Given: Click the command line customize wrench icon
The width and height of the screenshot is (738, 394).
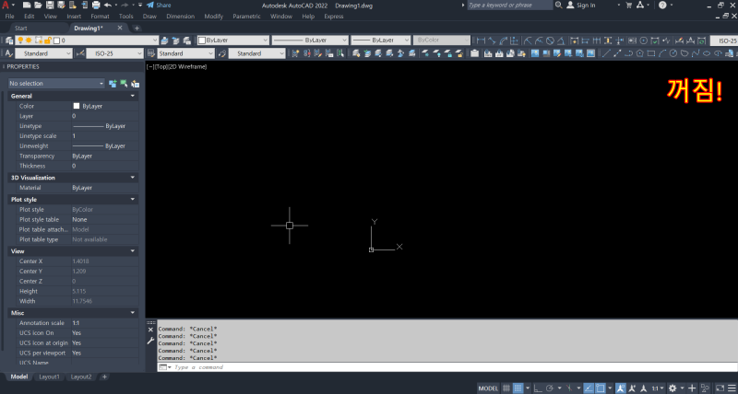Looking at the screenshot, I should point(150,341).
